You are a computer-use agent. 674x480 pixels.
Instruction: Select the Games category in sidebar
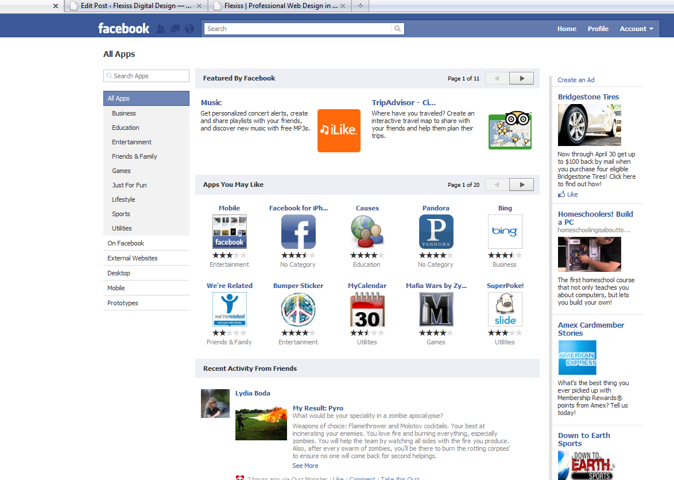coord(121,171)
